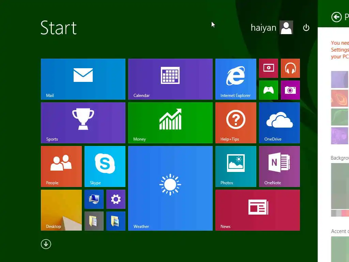Open the Video tile
The width and height of the screenshot is (349, 262).
pos(269,68)
